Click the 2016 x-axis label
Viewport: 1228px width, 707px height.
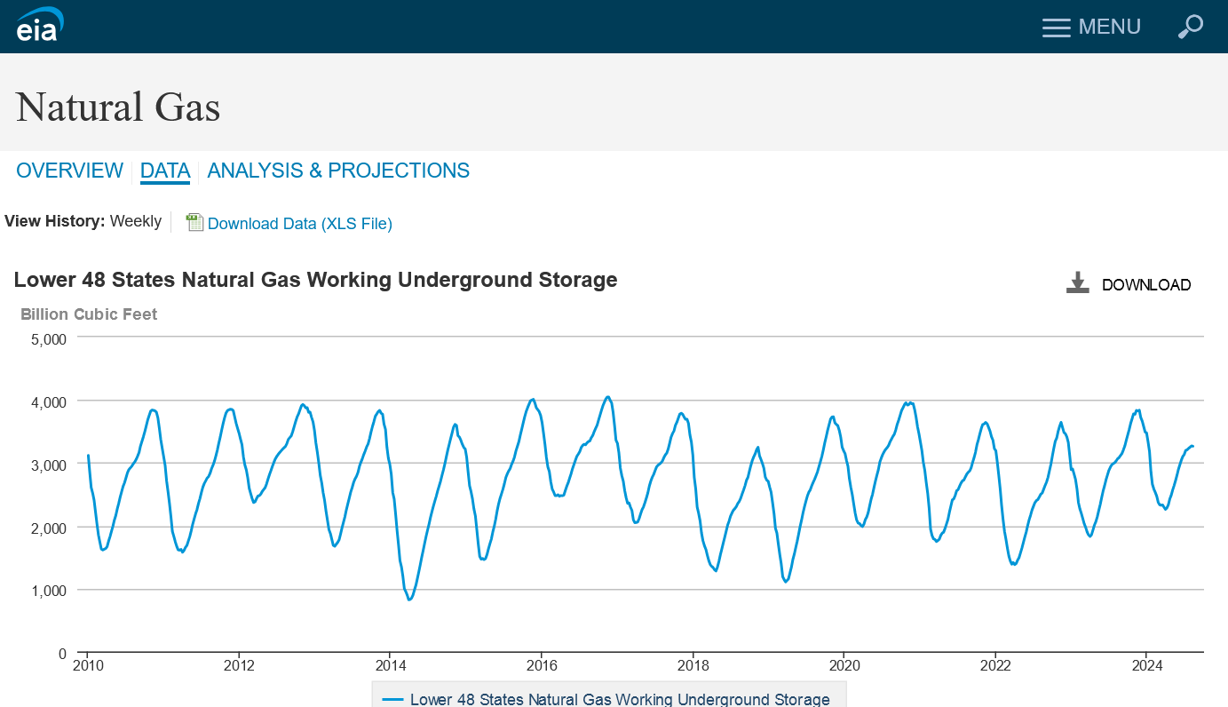(x=542, y=665)
